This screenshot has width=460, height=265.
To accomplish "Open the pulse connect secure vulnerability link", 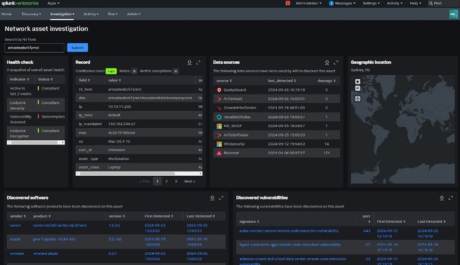I will tap(287, 231).
